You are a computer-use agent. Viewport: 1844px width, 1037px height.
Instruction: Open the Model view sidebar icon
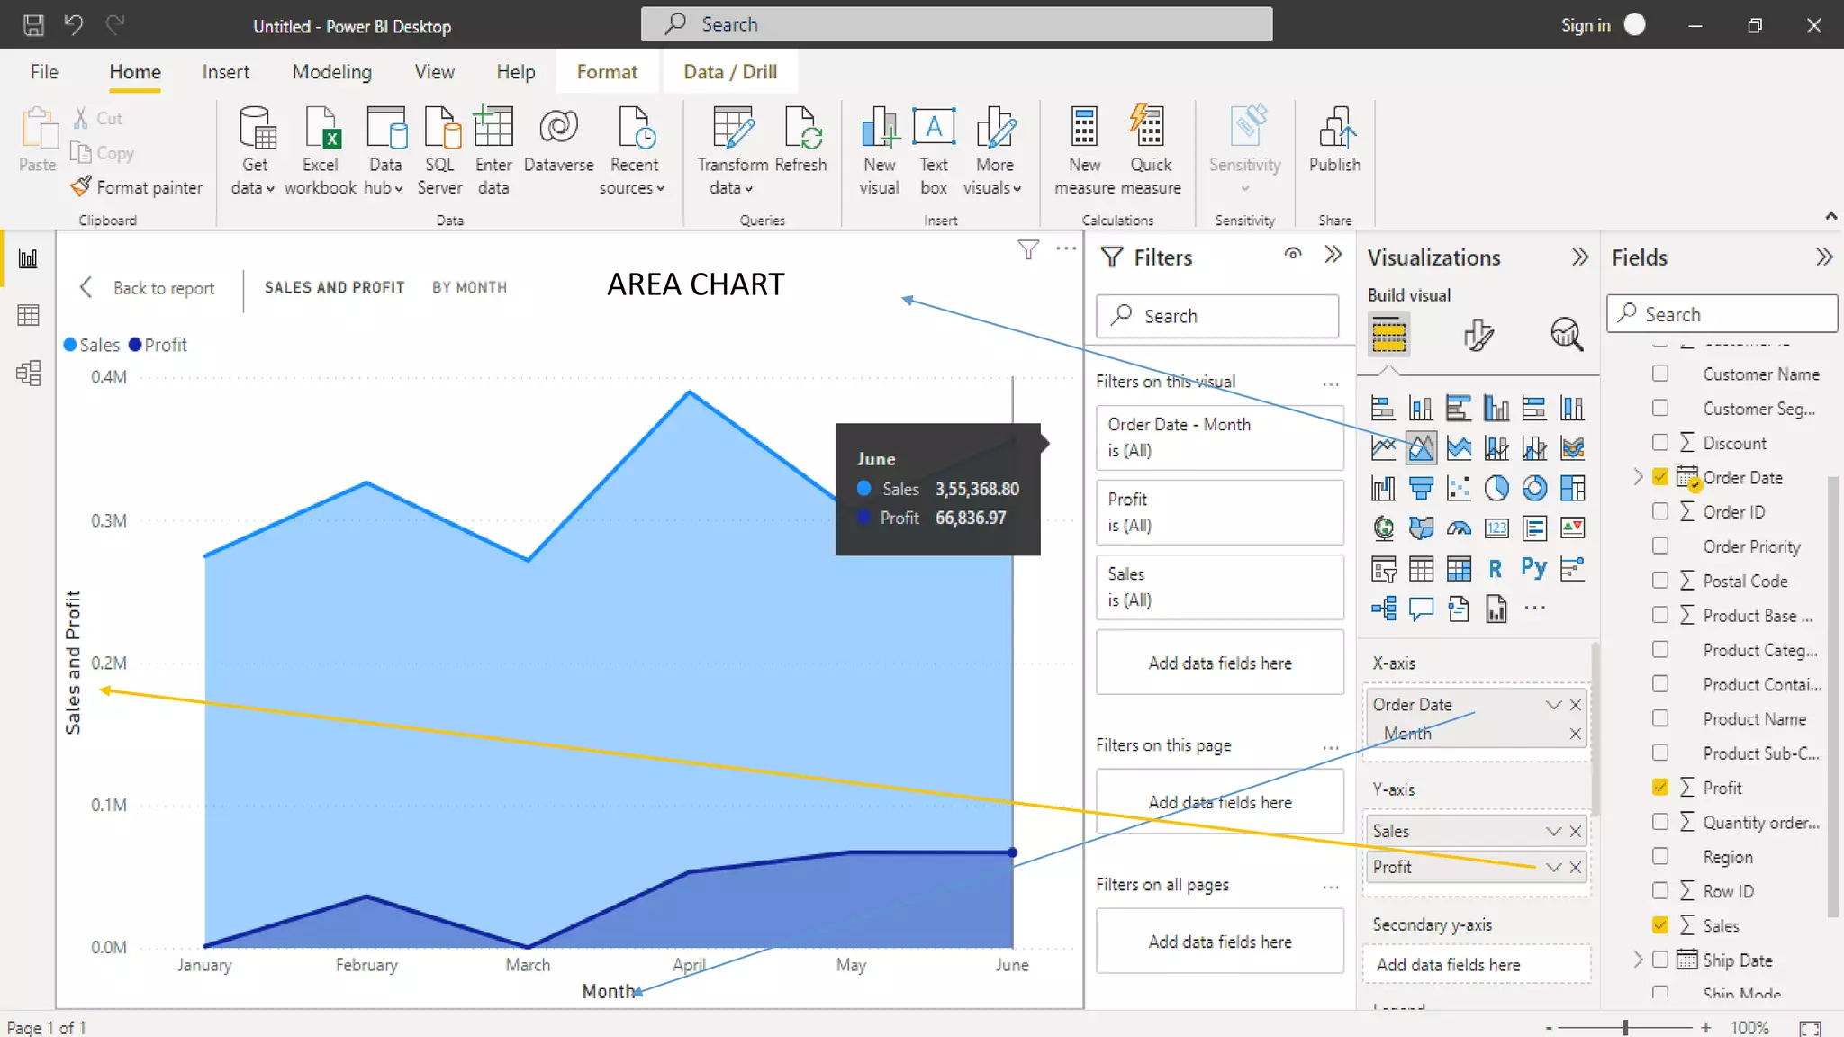pyautogui.click(x=28, y=373)
